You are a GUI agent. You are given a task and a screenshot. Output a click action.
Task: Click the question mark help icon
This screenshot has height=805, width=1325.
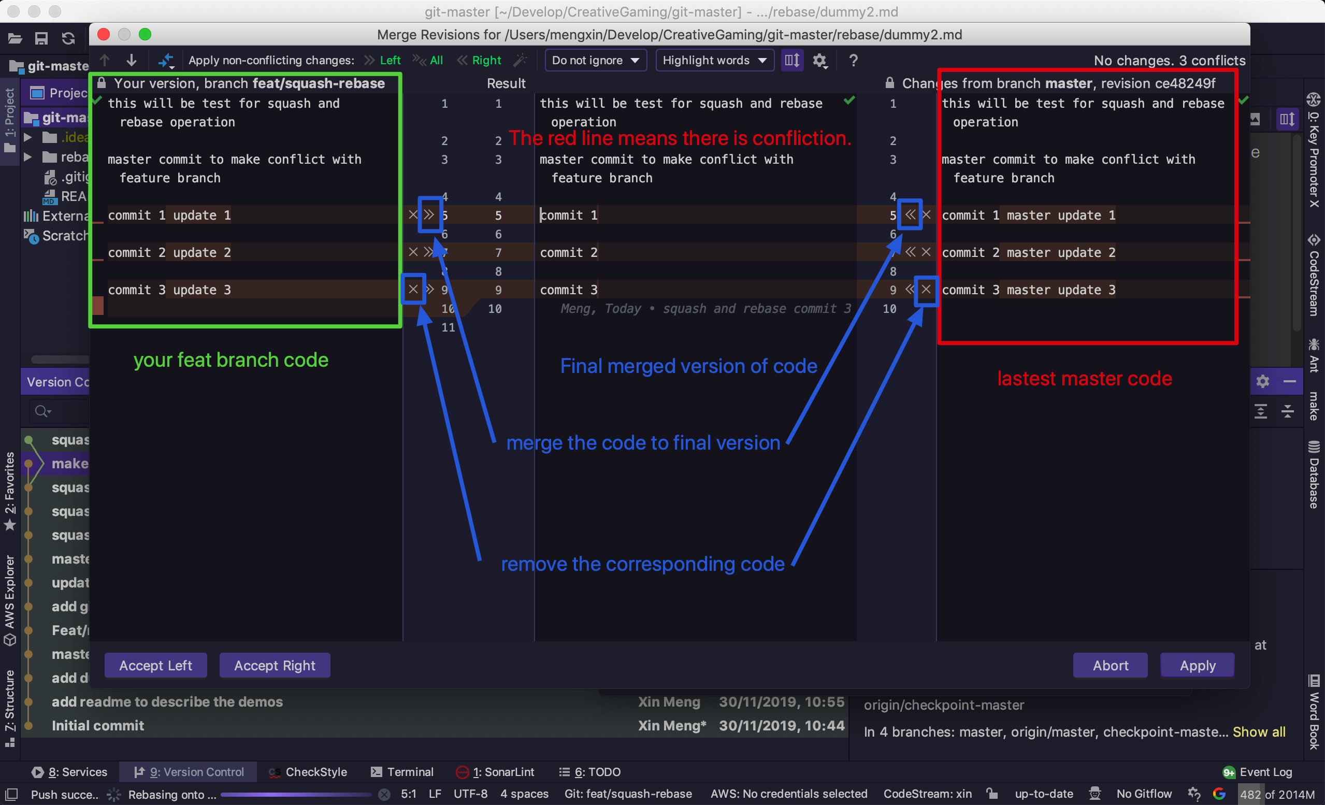click(853, 60)
